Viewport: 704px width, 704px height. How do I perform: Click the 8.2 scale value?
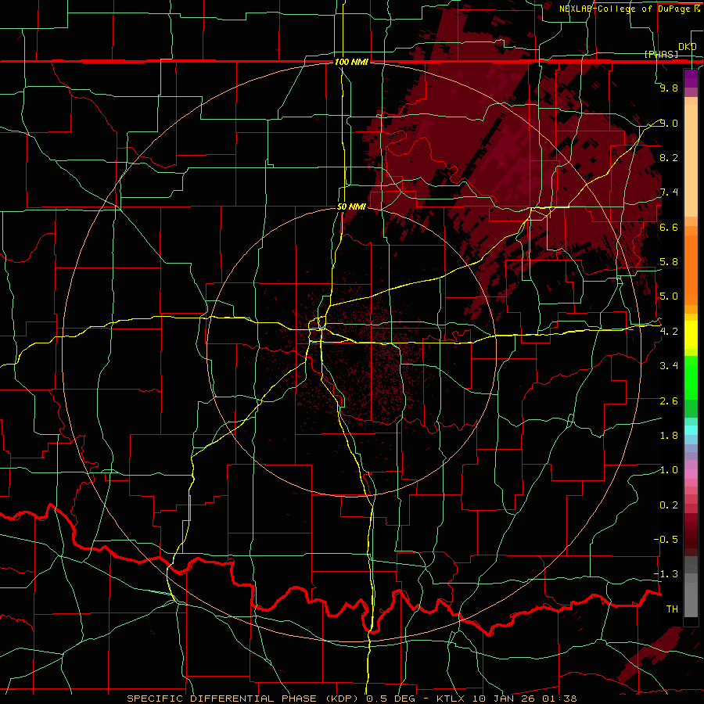click(x=669, y=157)
